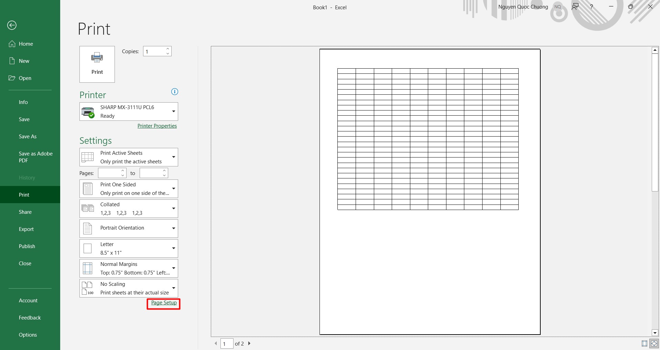The width and height of the screenshot is (660, 350).
Task: Open the Page Setup link
Action: point(164,303)
